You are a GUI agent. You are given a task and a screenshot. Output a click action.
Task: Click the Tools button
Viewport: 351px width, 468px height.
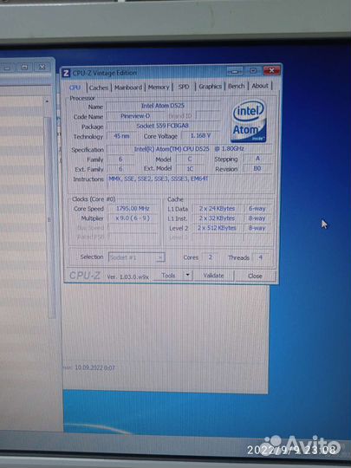click(x=168, y=276)
